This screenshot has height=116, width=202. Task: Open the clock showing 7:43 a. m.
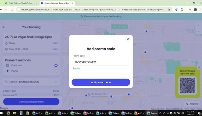[x=191, y=113]
